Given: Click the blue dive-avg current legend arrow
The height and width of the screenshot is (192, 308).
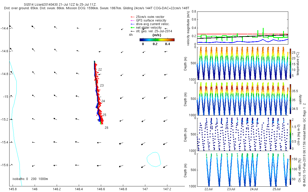Looking at the screenshot, I should (132, 24).
